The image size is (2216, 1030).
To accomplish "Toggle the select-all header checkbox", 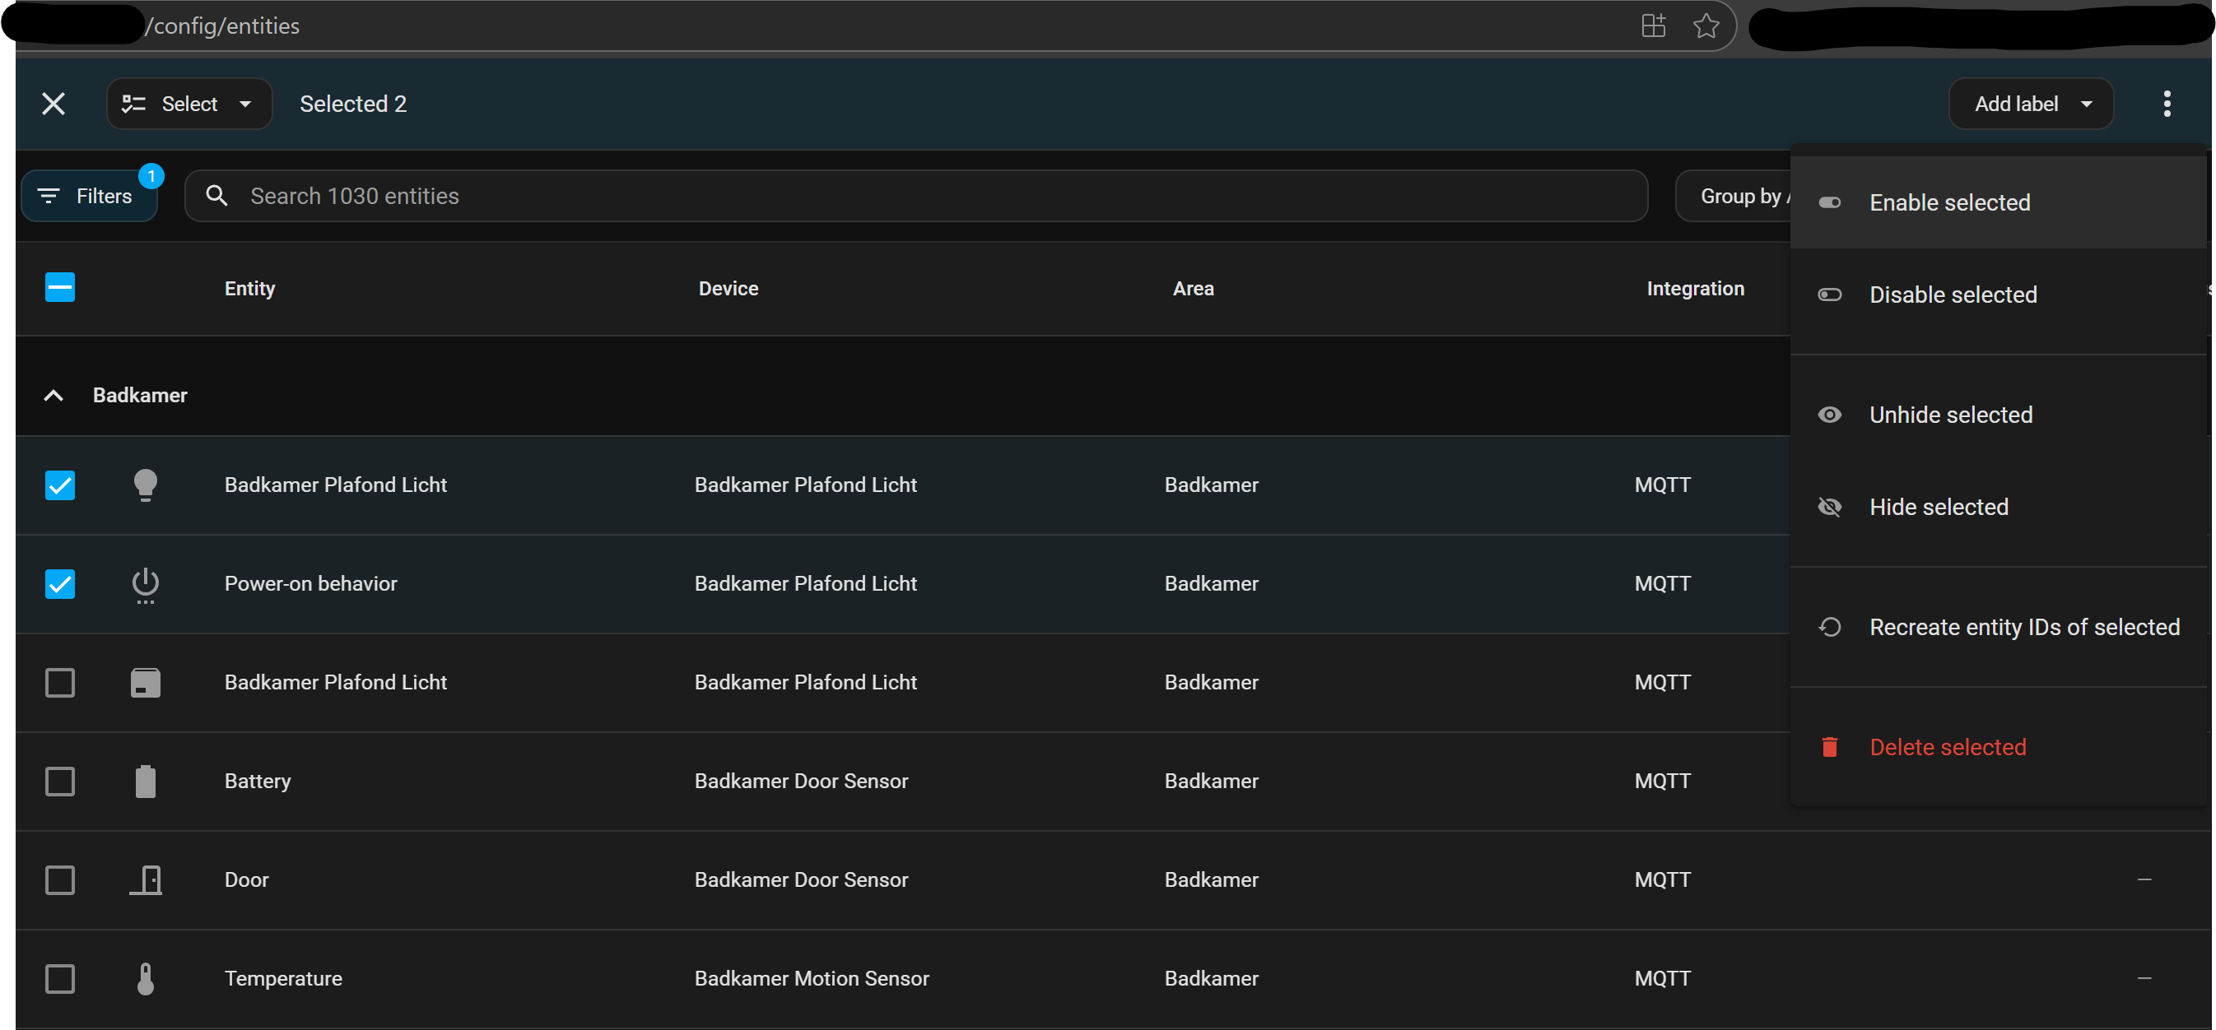I will pyautogui.click(x=60, y=287).
